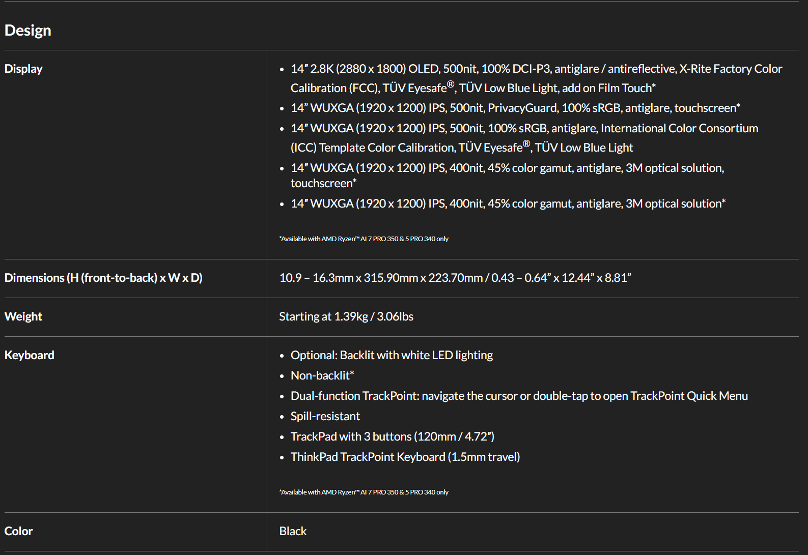Screen dimensions: 808x555
Task: Click the AMD Ryzen footnote under the Keyboard list
Action: tap(364, 492)
